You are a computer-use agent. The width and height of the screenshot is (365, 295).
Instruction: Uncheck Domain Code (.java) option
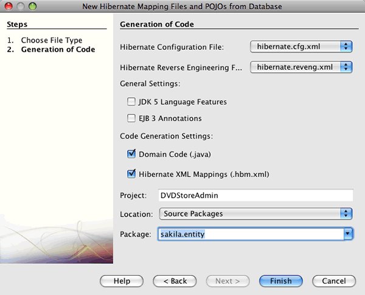coord(131,154)
